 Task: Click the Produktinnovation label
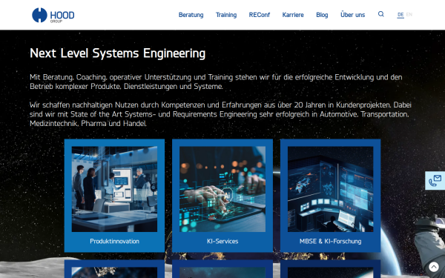(114, 242)
